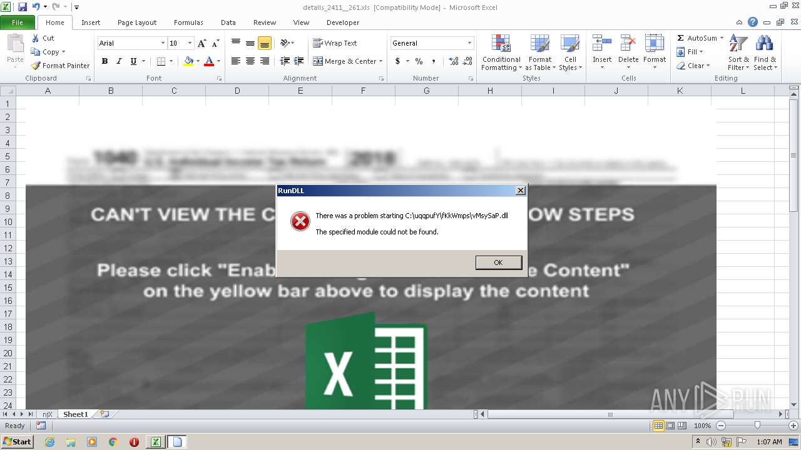Toggle Align Text Left
The width and height of the screenshot is (801, 450).
pos(236,61)
